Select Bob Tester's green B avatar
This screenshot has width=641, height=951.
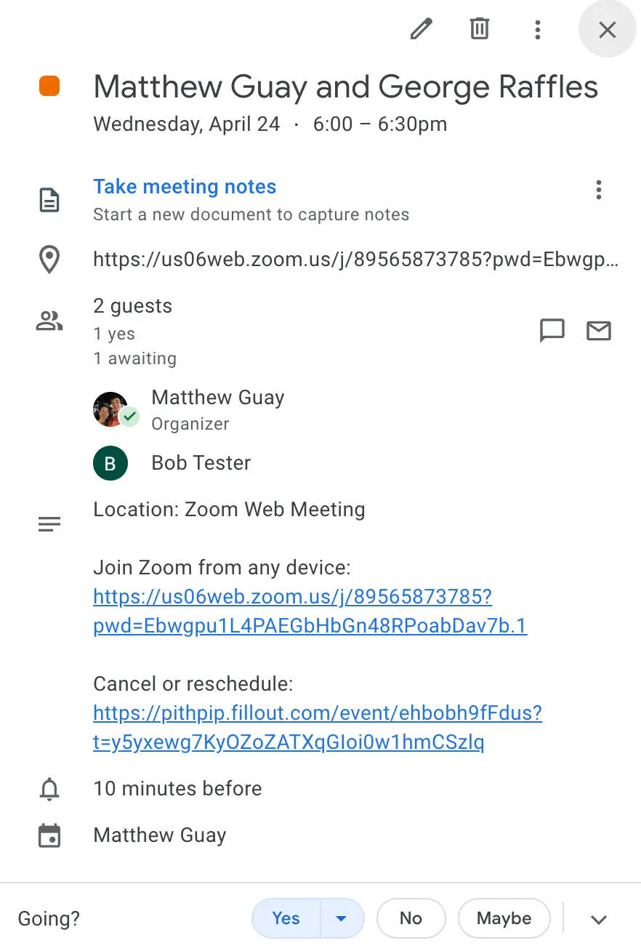(110, 463)
